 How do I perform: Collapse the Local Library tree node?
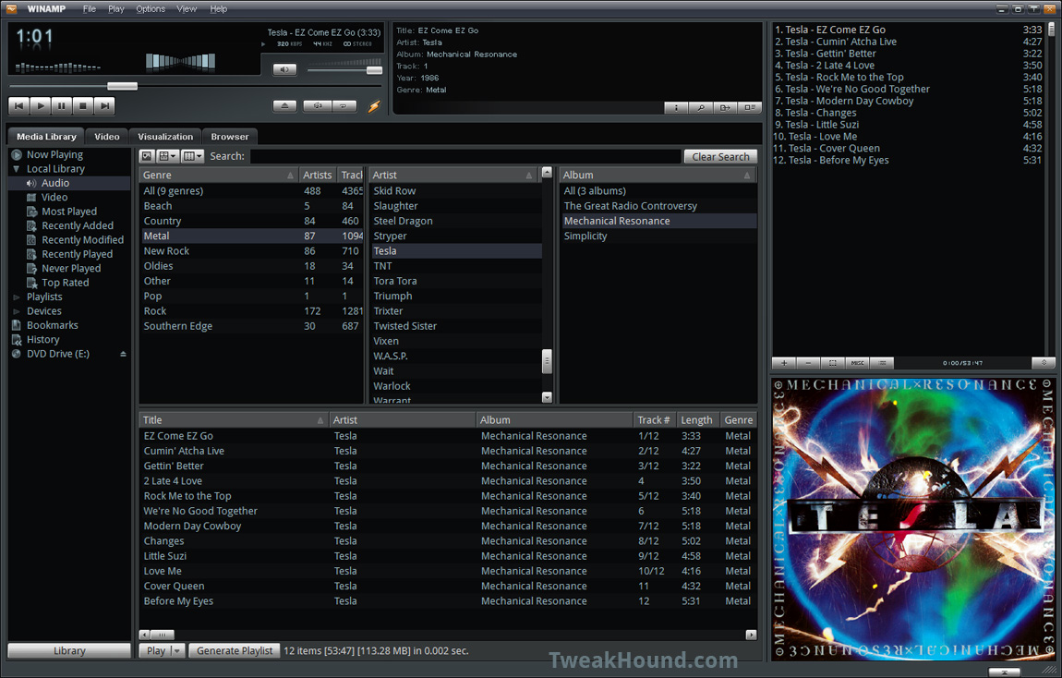click(x=17, y=169)
